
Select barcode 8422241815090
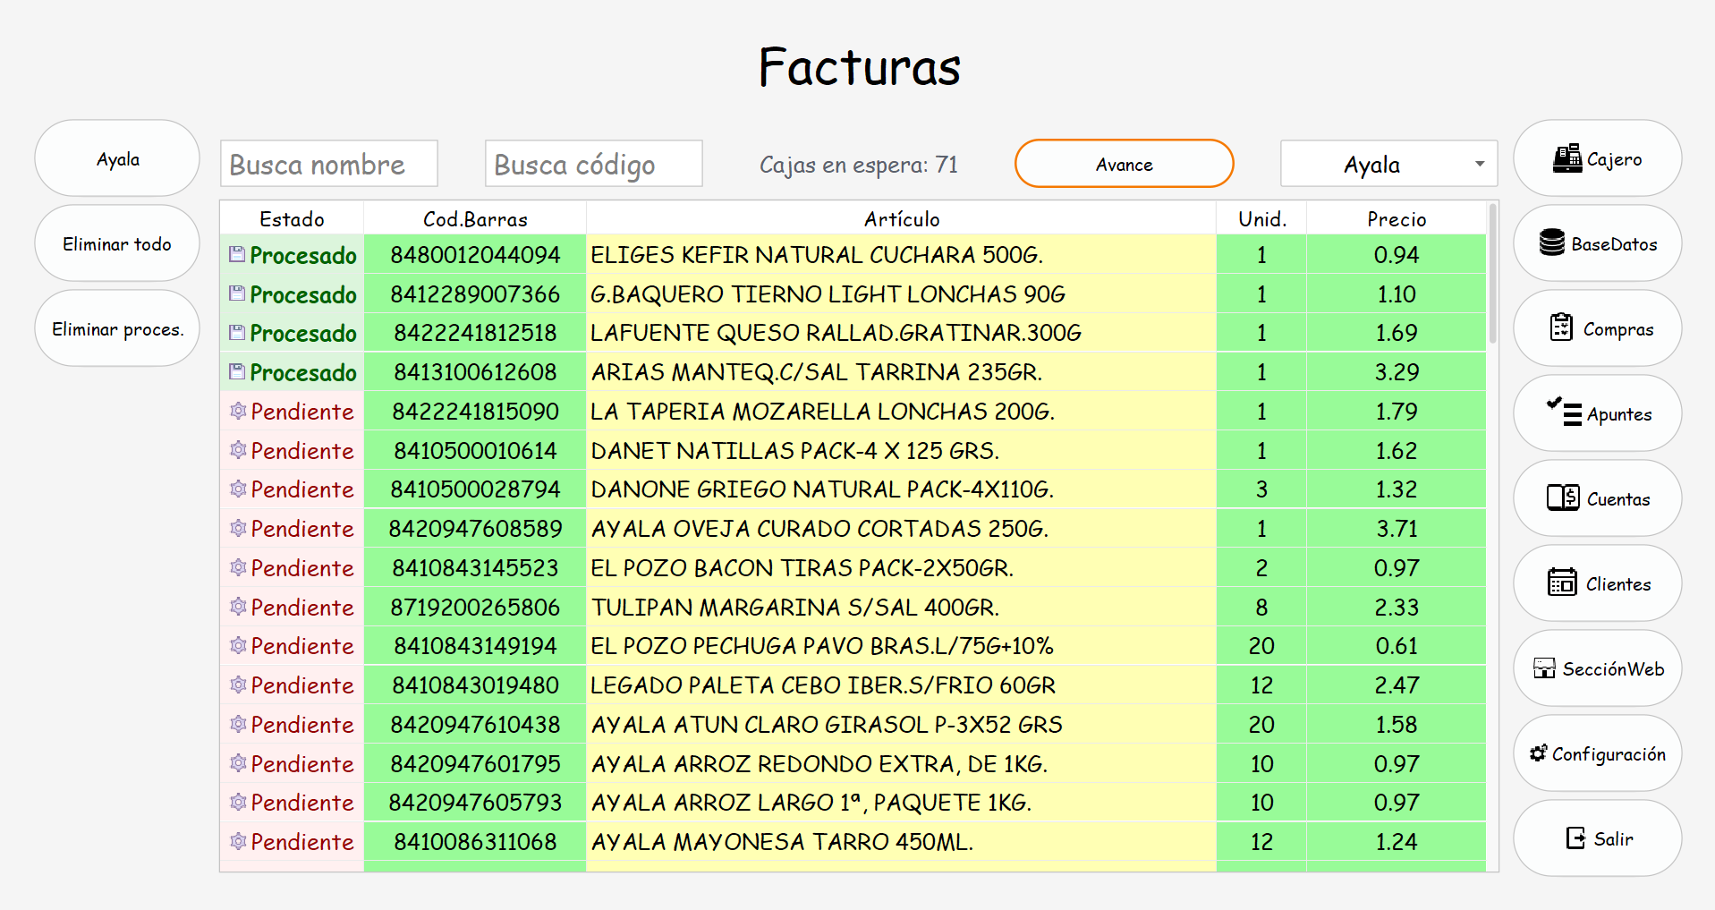click(475, 412)
